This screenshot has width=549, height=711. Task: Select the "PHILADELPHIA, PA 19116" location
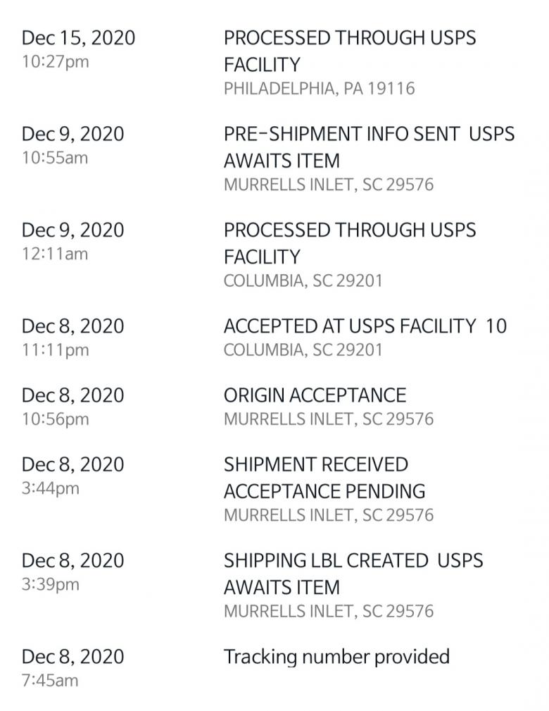[x=319, y=89]
